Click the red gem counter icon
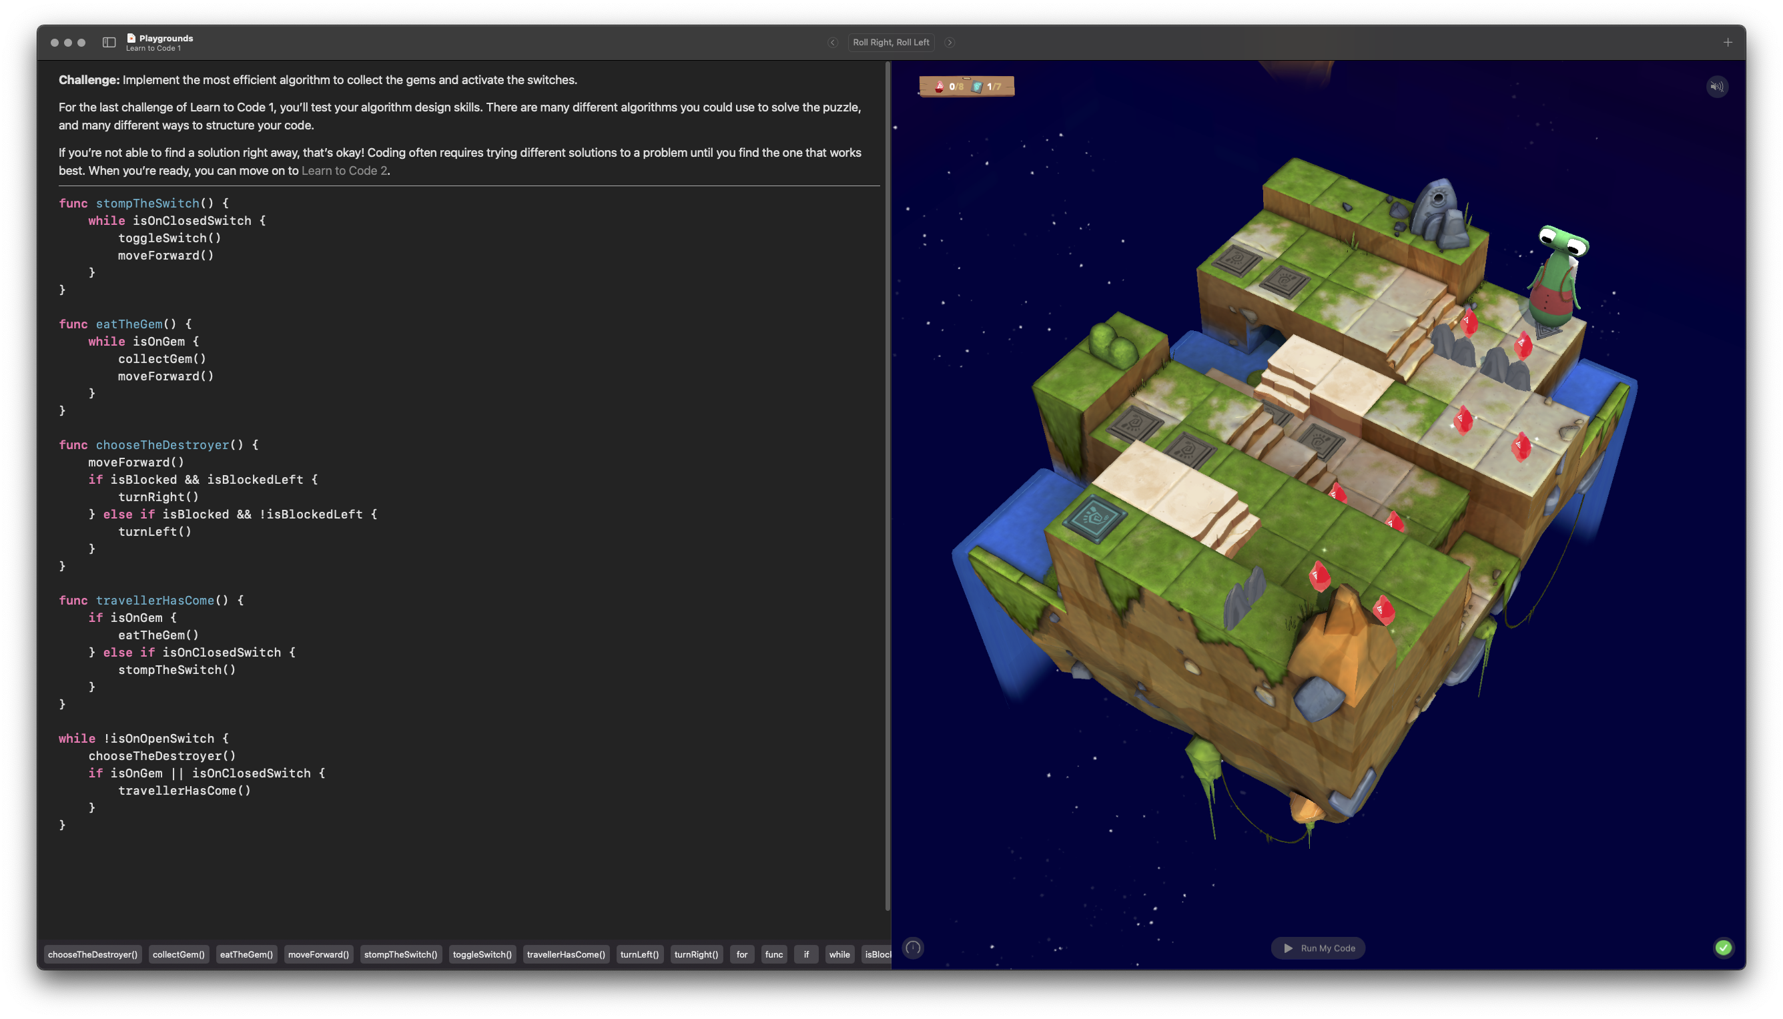Viewport: 1783px width, 1019px height. click(939, 87)
